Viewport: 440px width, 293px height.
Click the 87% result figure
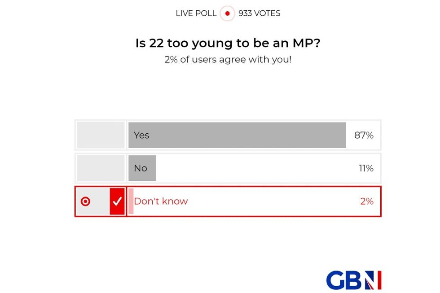pos(364,135)
